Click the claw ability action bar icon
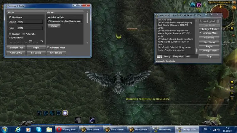237x133 pixels. point(92,120)
